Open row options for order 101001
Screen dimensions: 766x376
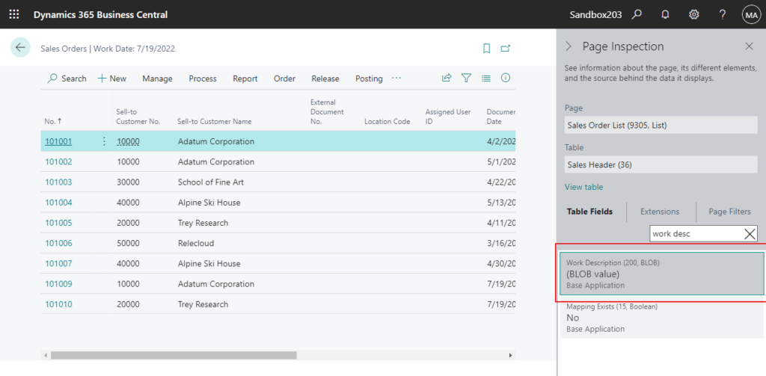103,141
